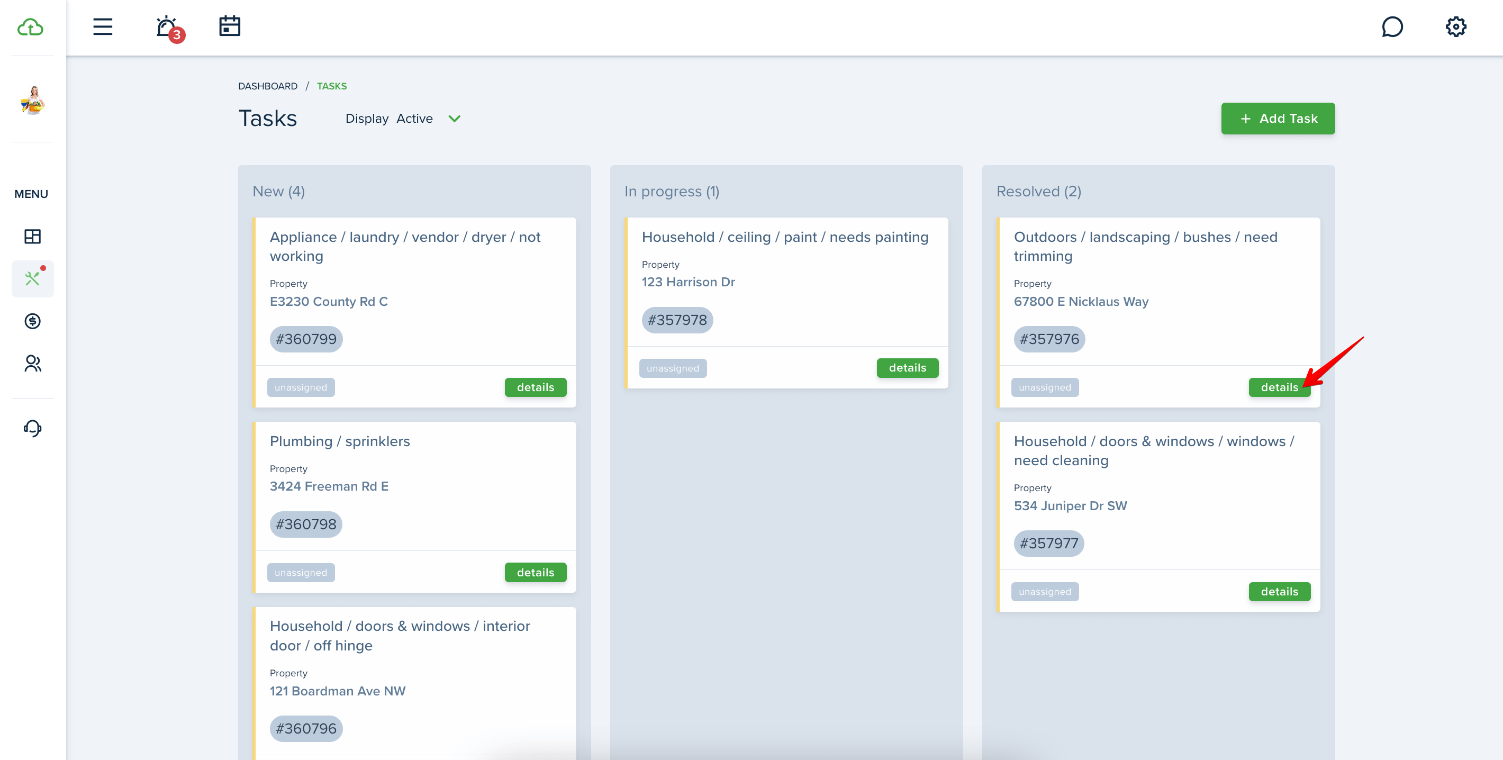Open the tasks tools icon in sidebar
This screenshot has width=1503, height=760.
pos(33,279)
